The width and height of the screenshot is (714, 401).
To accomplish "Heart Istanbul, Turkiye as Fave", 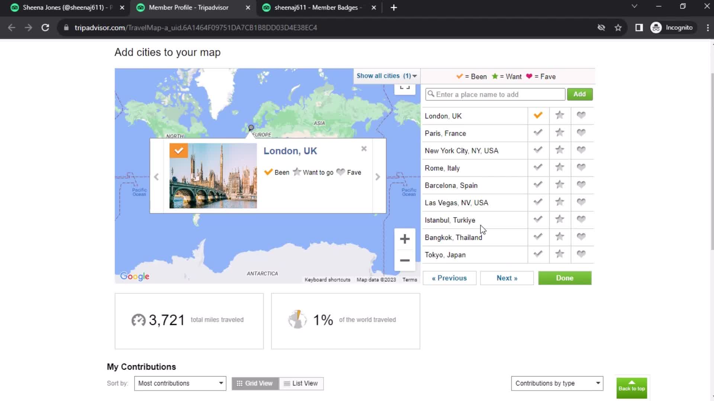I will click(x=581, y=219).
